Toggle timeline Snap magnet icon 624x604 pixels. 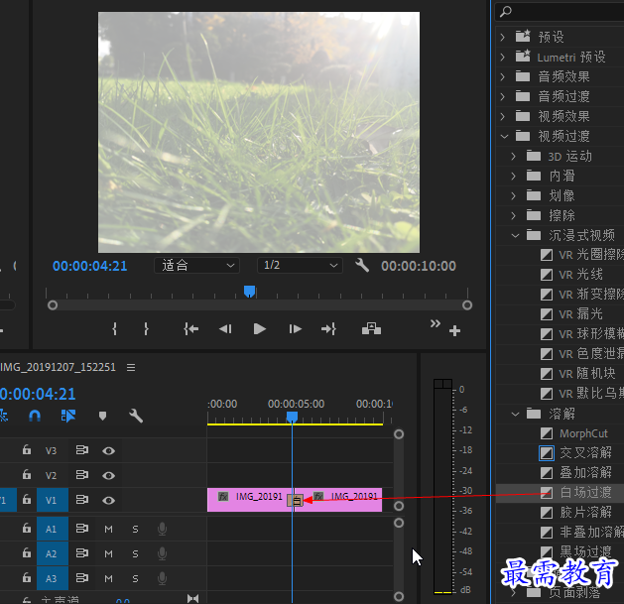tap(35, 416)
